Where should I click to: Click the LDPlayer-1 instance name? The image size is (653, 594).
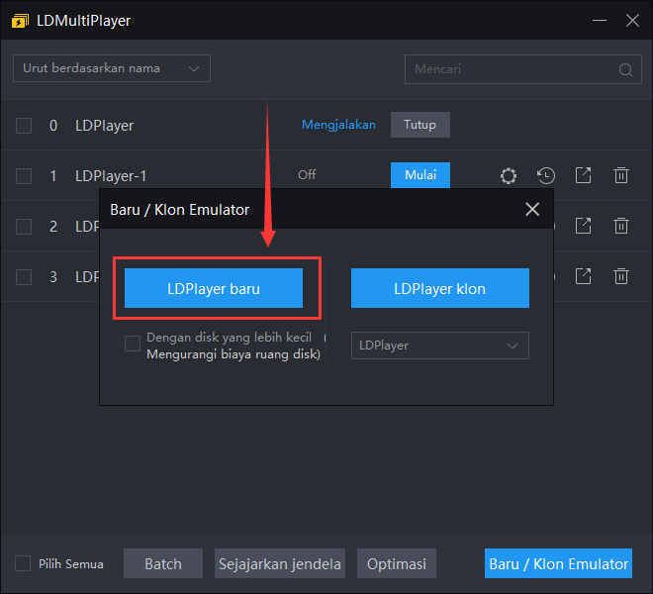coord(111,176)
